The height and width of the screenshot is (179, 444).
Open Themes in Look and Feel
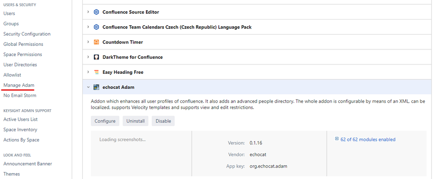coord(12,174)
